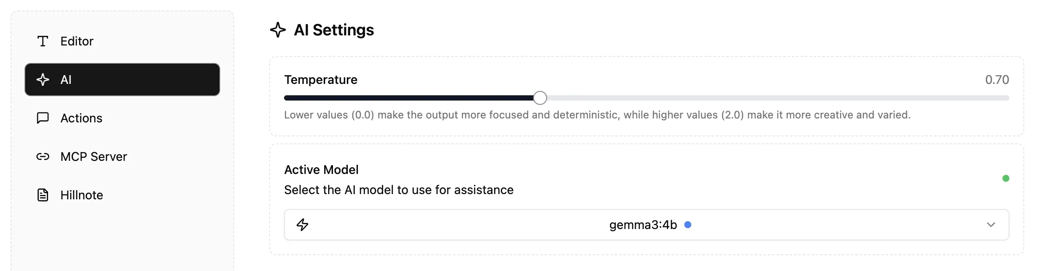Click the 0.70 temperature value
1040x271 pixels.
(997, 80)
